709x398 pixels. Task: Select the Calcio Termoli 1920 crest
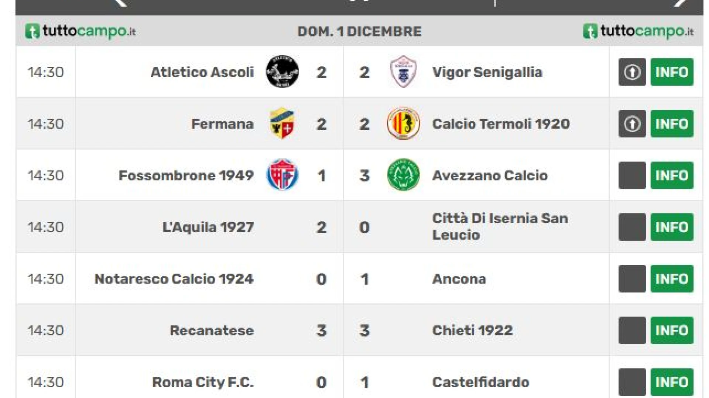click(403, 123)
